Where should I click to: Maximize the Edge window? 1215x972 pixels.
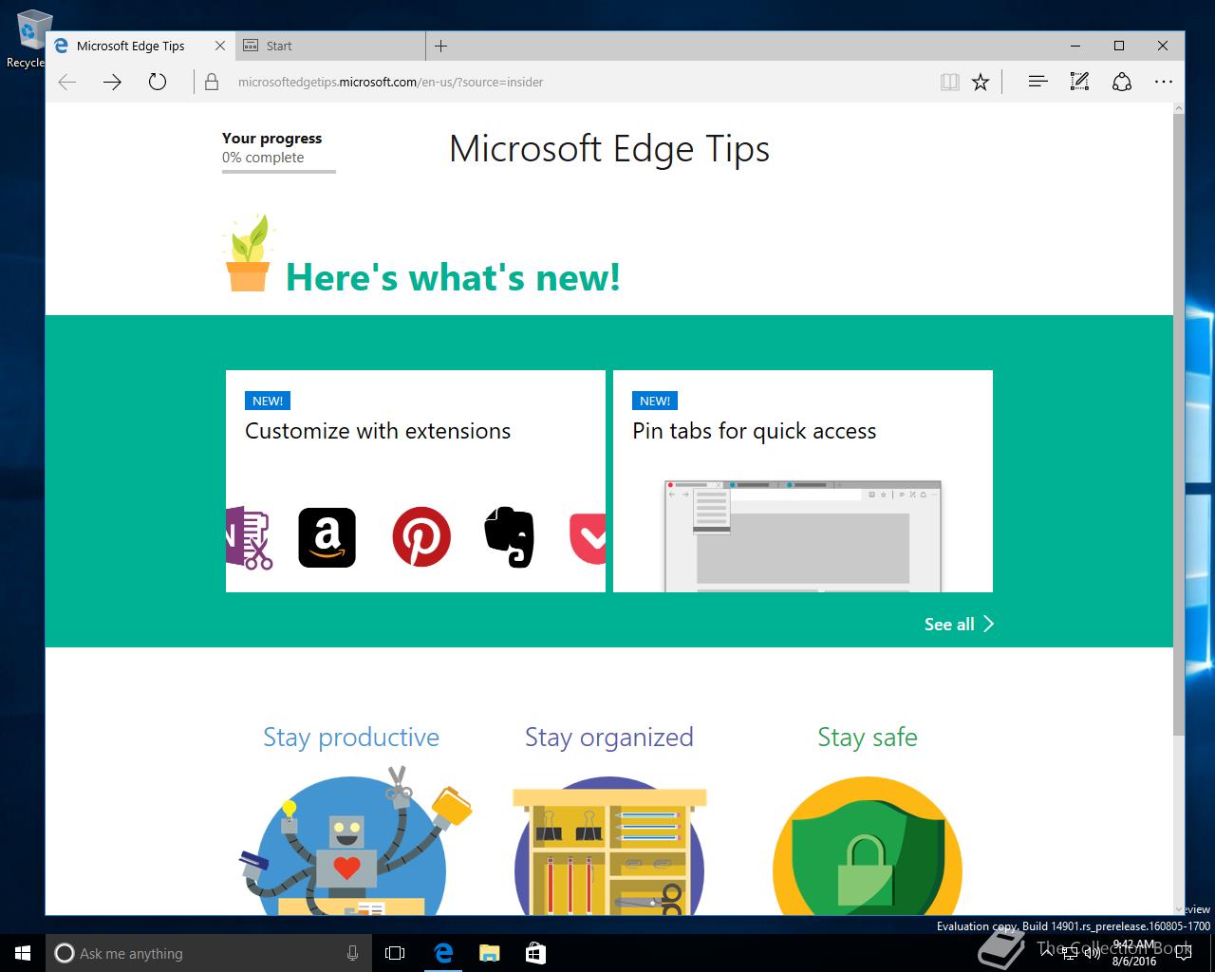click(x=1119, y=46)
